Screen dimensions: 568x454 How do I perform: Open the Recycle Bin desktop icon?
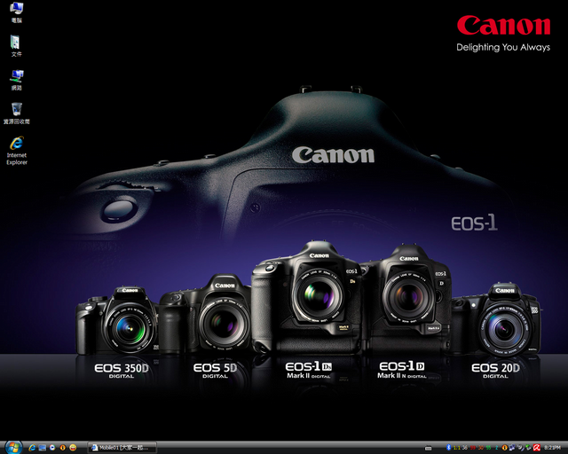pos(16,113)
